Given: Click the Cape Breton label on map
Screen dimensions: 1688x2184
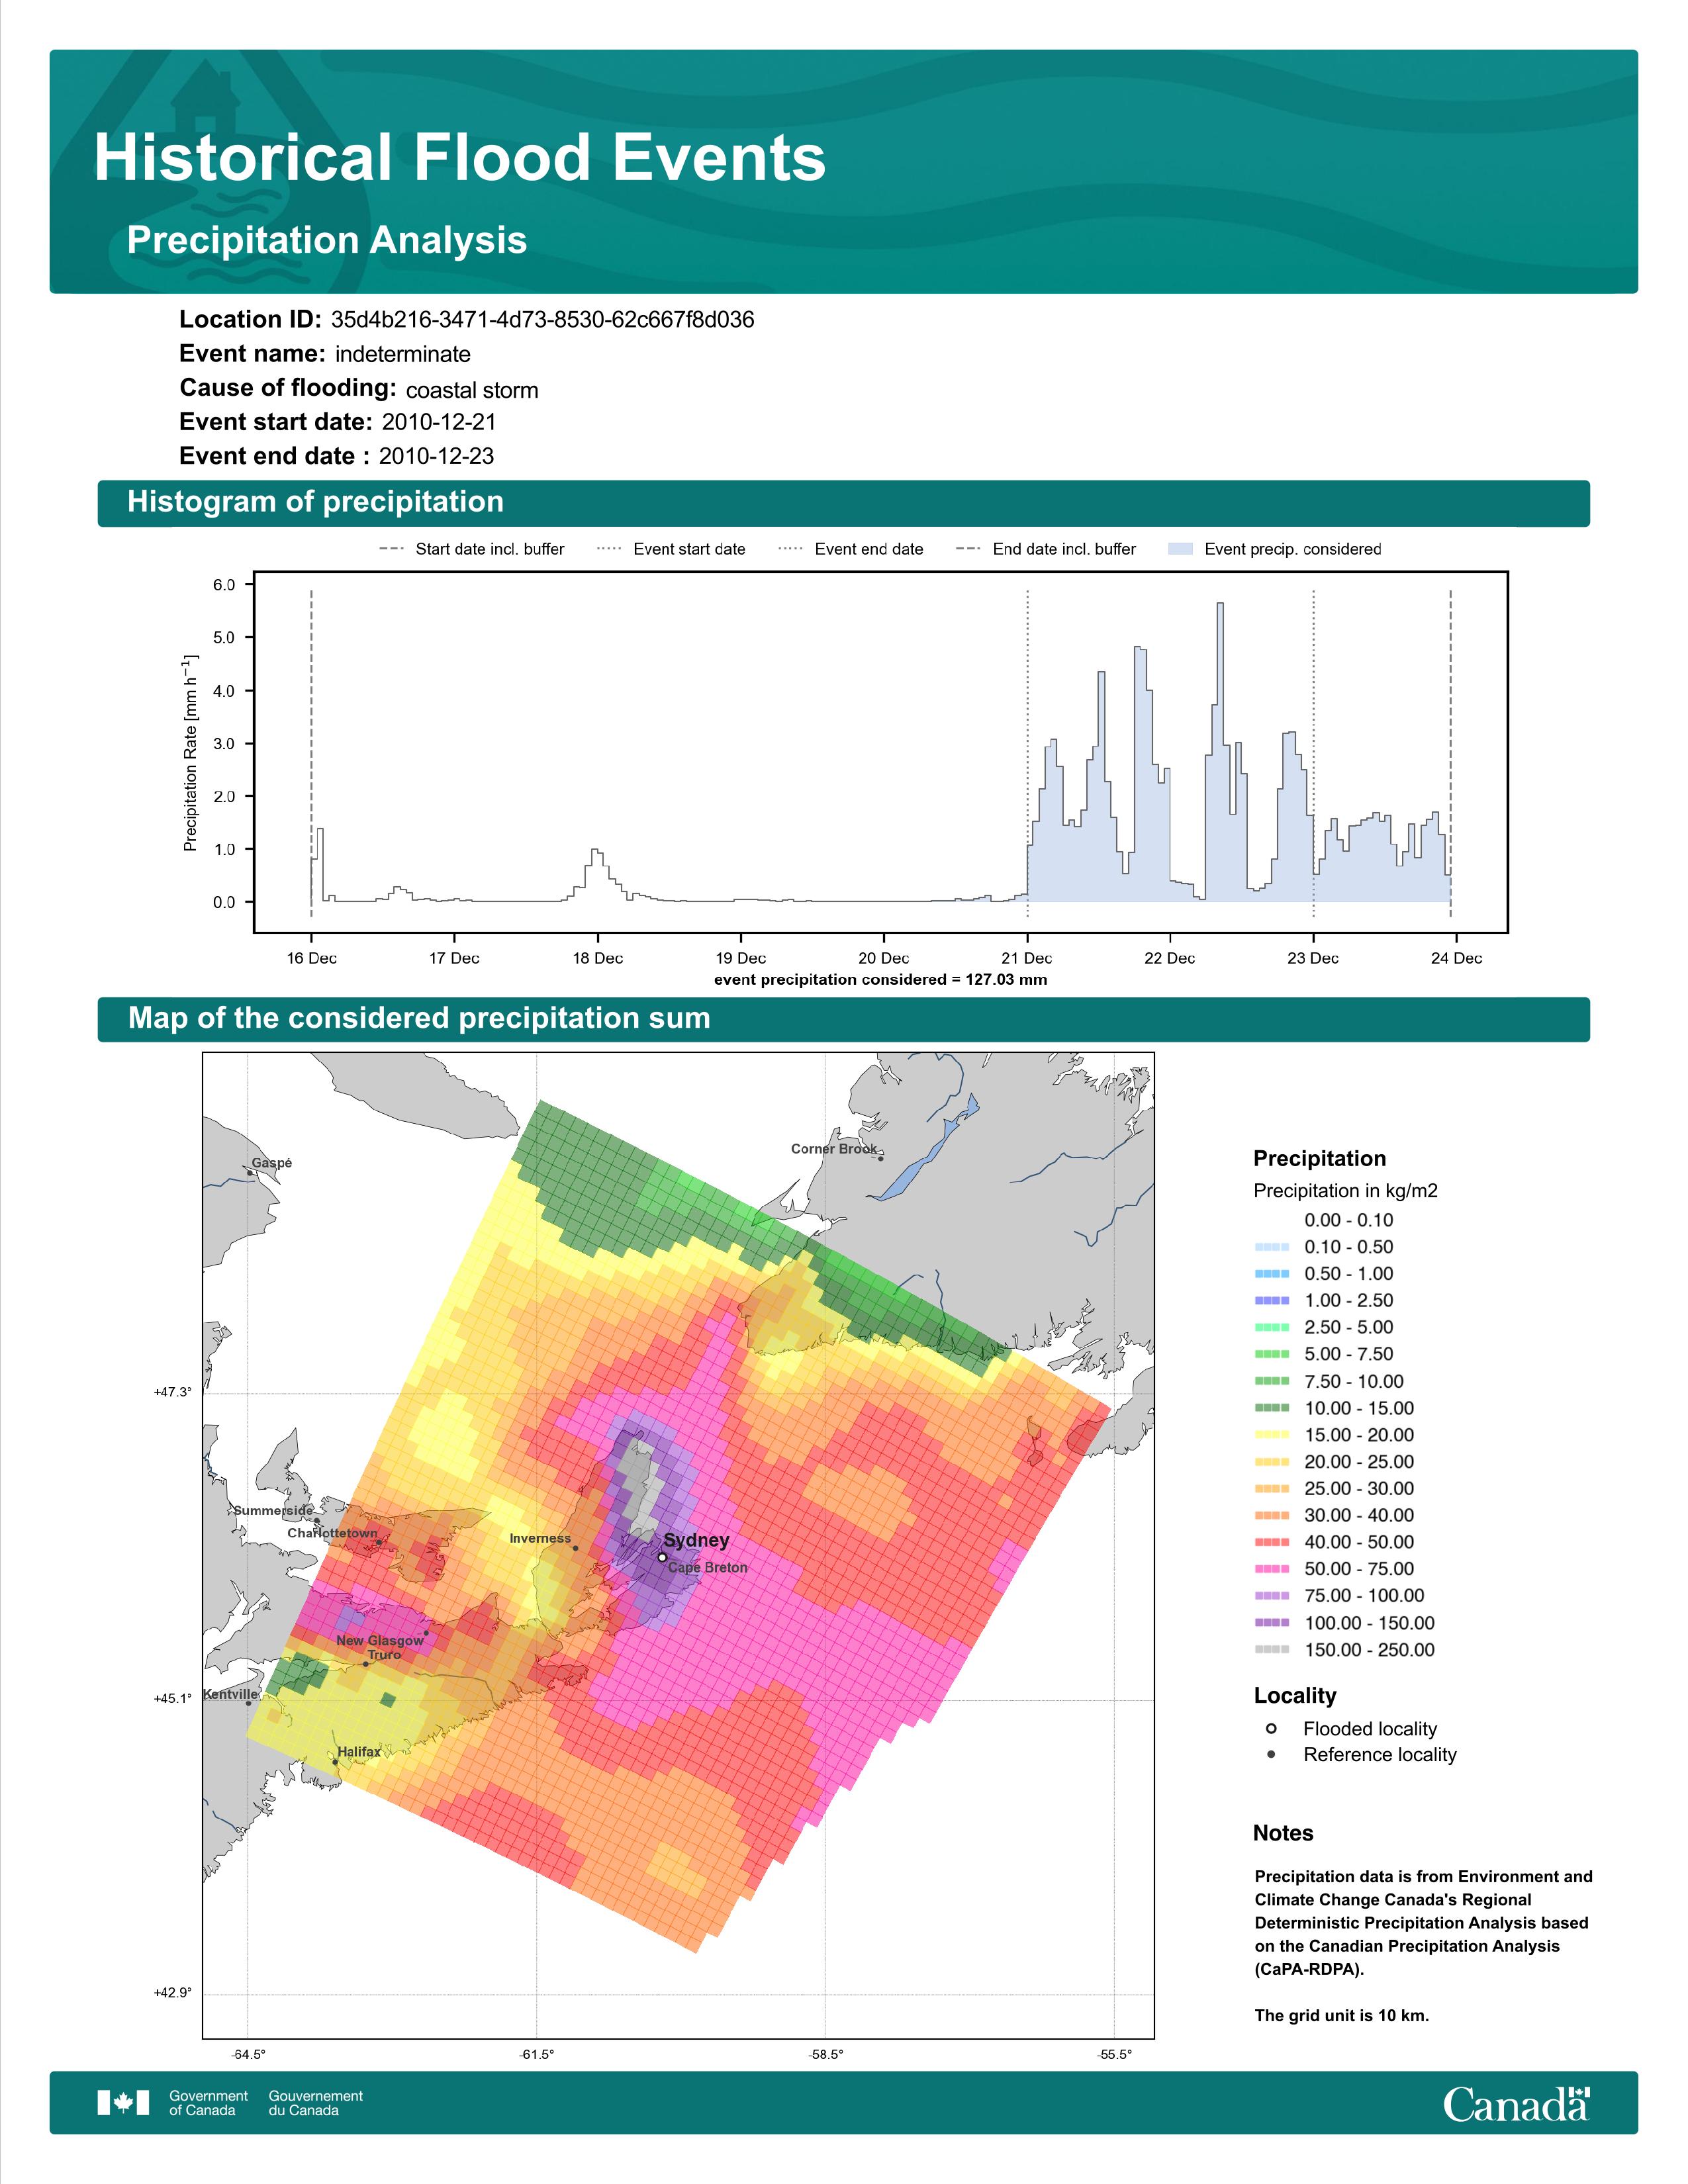Looking at the screenshot, I should [x=708, y=1567].
